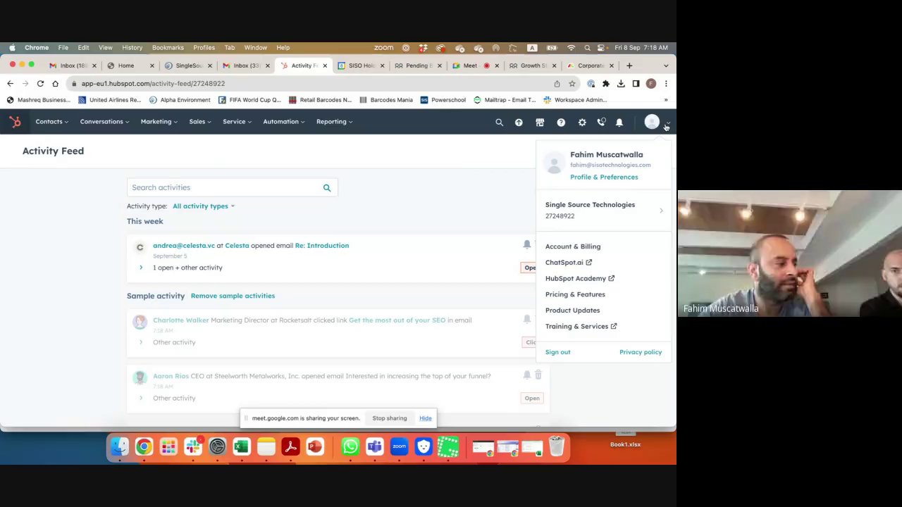Click the HubSpot sprocket logo
This screenshot has width=902, height=507.
[15, 122]
